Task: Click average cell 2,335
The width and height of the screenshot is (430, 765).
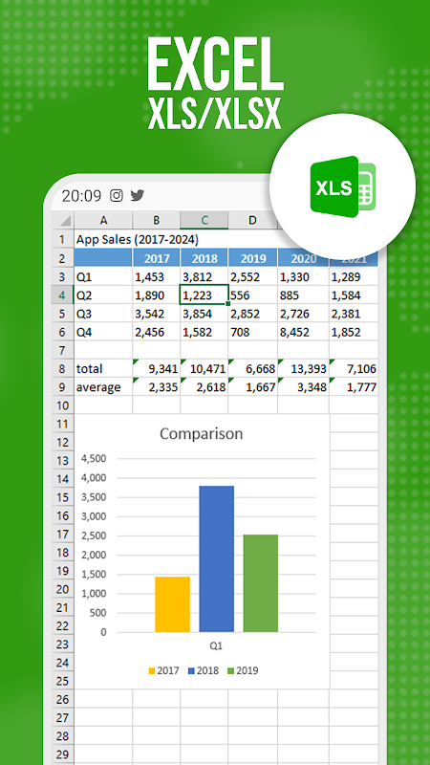Action: [156, 387]
